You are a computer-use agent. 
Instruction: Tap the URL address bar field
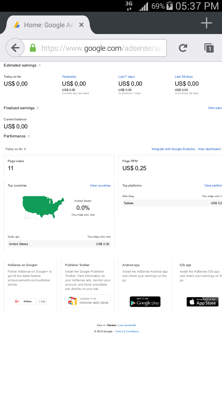pos(102,48)
